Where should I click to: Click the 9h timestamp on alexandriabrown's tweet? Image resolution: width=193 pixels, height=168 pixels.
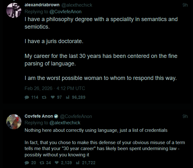pyautogui.click(x=185, y=5)
